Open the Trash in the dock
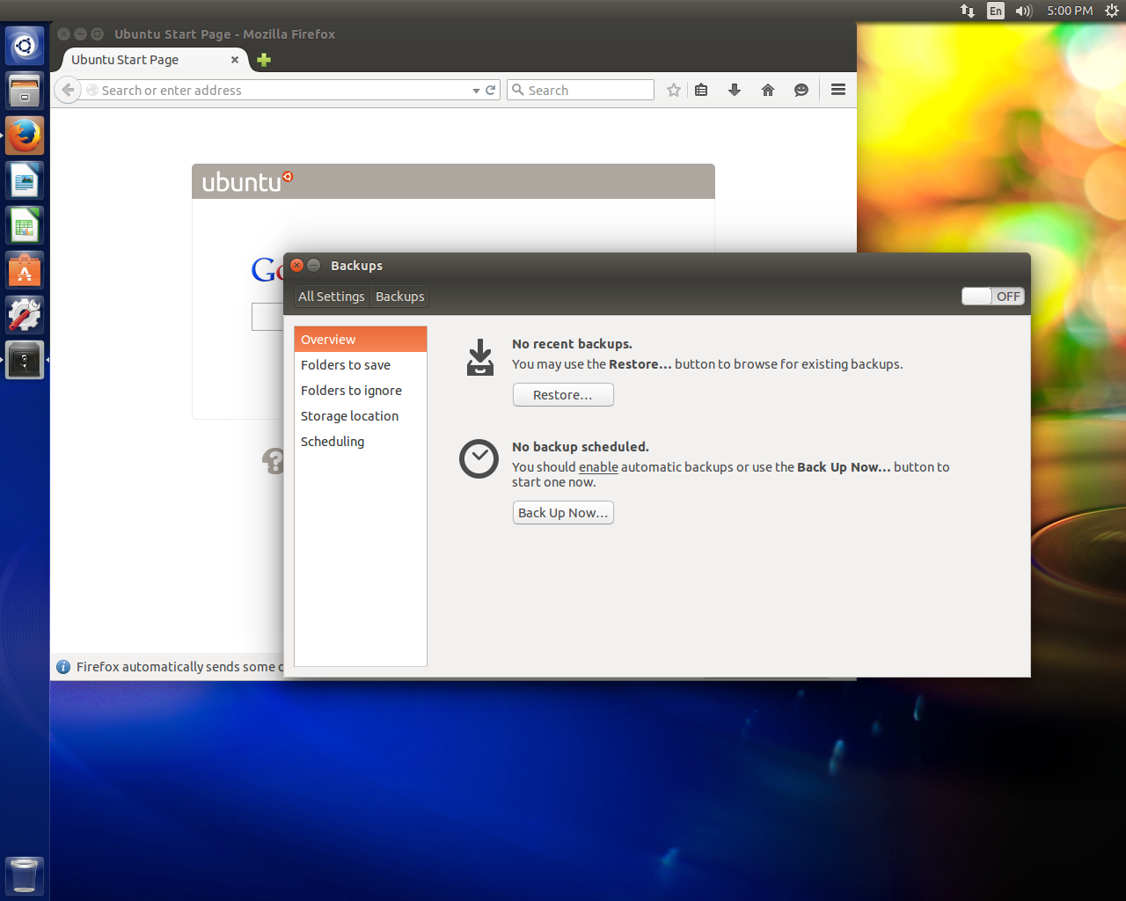Viewport: 1126px width, 901px height. 25,876
